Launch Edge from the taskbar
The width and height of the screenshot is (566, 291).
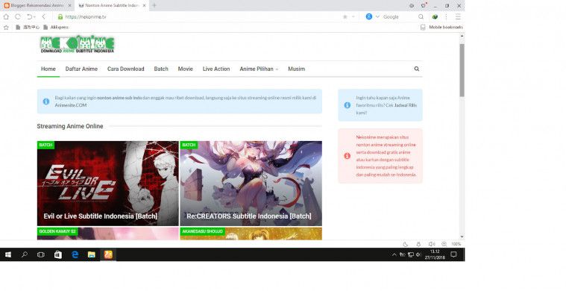pyautogui.click(x=75, y=254)
